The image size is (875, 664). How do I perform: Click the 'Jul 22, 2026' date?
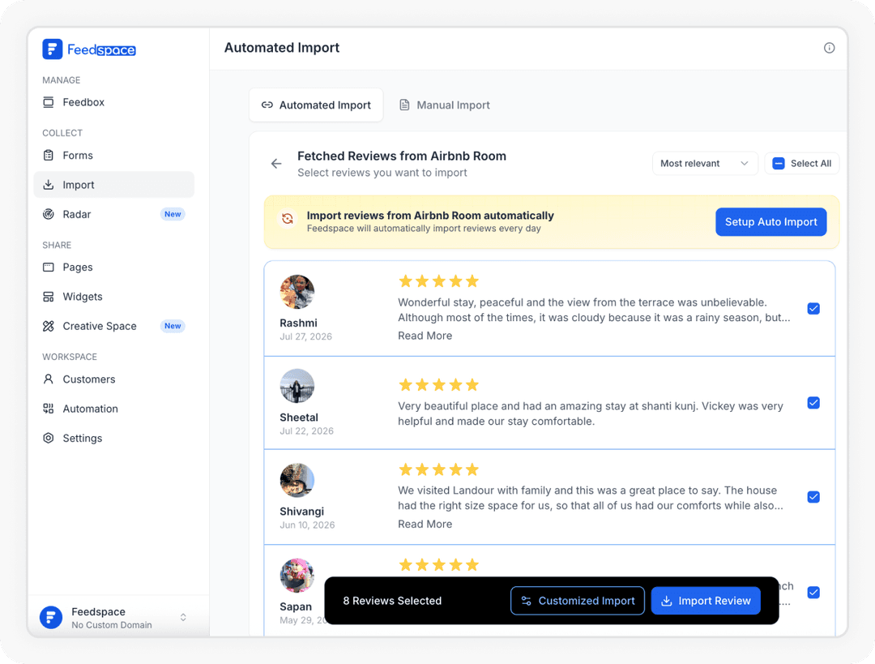(x=306, y=431)
